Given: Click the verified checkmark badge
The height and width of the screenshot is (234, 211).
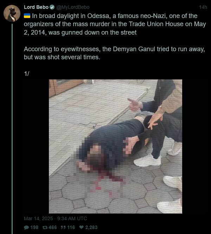Looking at the screenshot, I should pyautogui.click(x=52, y=7).
